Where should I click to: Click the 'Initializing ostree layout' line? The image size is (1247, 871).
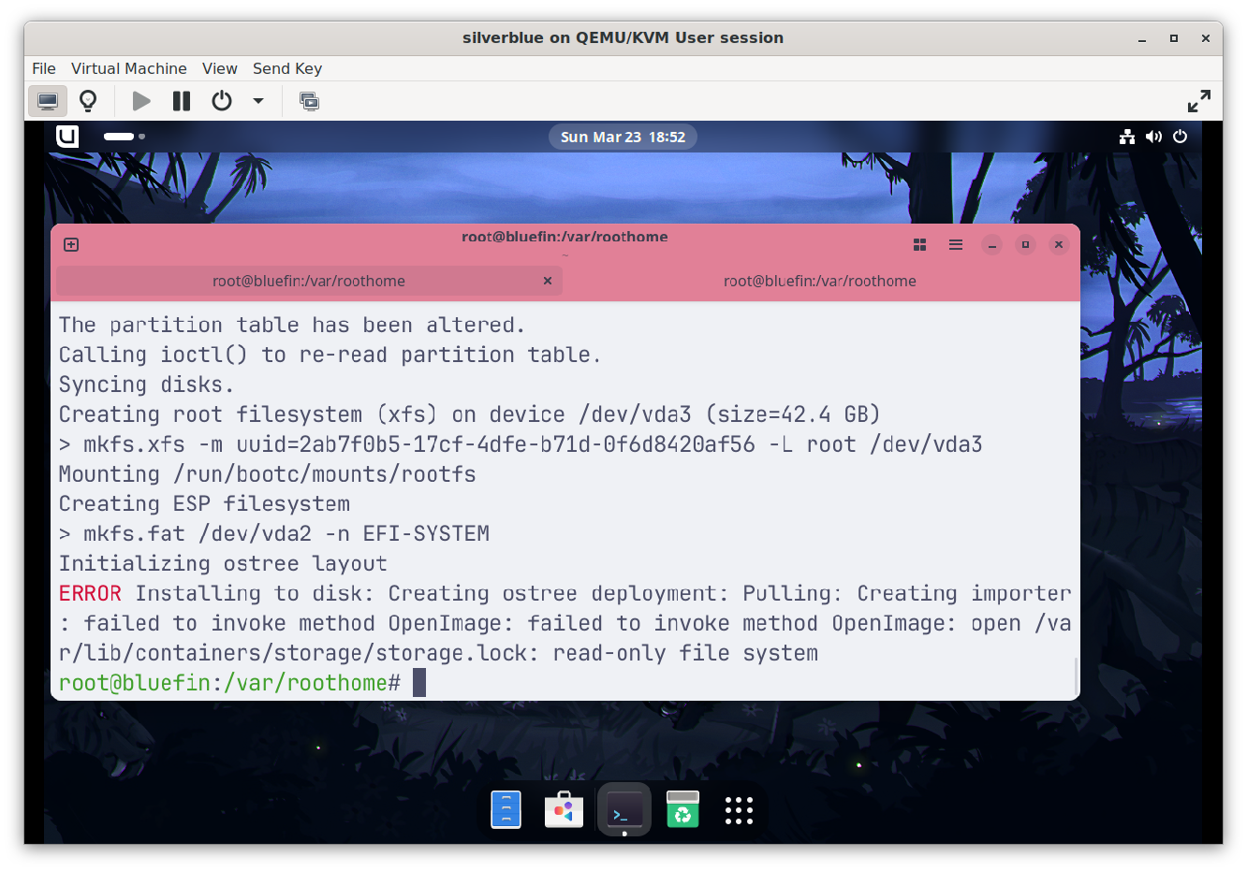[223, 563]
